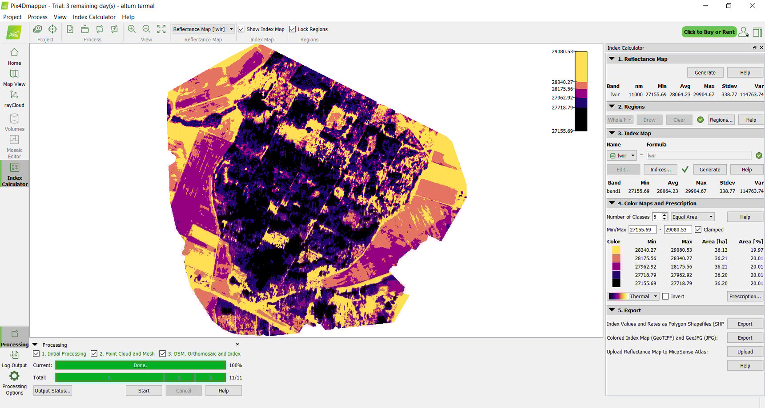Edit the Min/Max value input field

(642, 229)
